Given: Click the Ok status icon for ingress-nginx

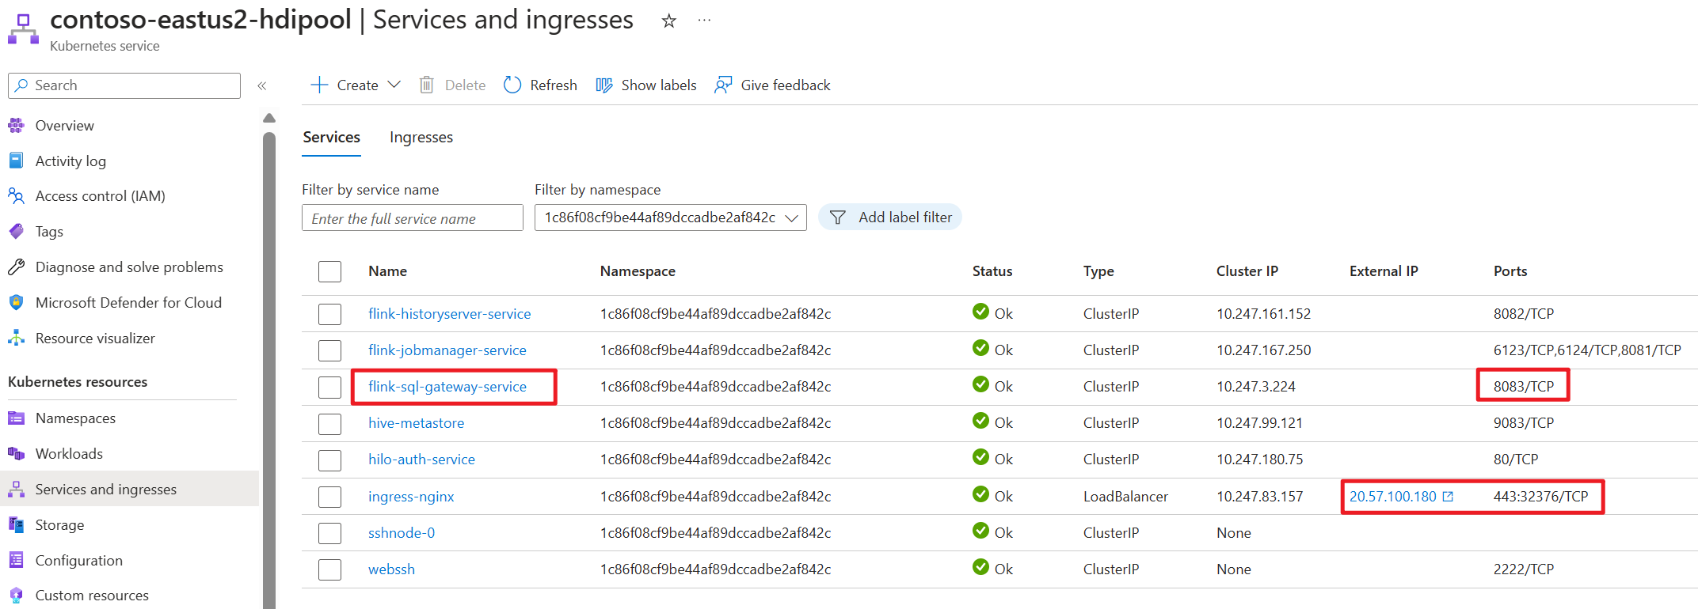Looking at the screenshot, I should (980, 494).
